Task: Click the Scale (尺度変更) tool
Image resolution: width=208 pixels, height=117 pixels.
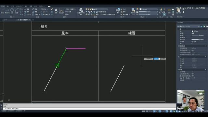Action: coord(36,14)
